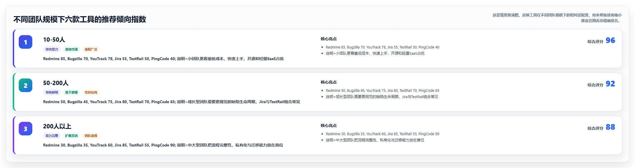Select the 团队适用 tag

click(x=91, y=136)
